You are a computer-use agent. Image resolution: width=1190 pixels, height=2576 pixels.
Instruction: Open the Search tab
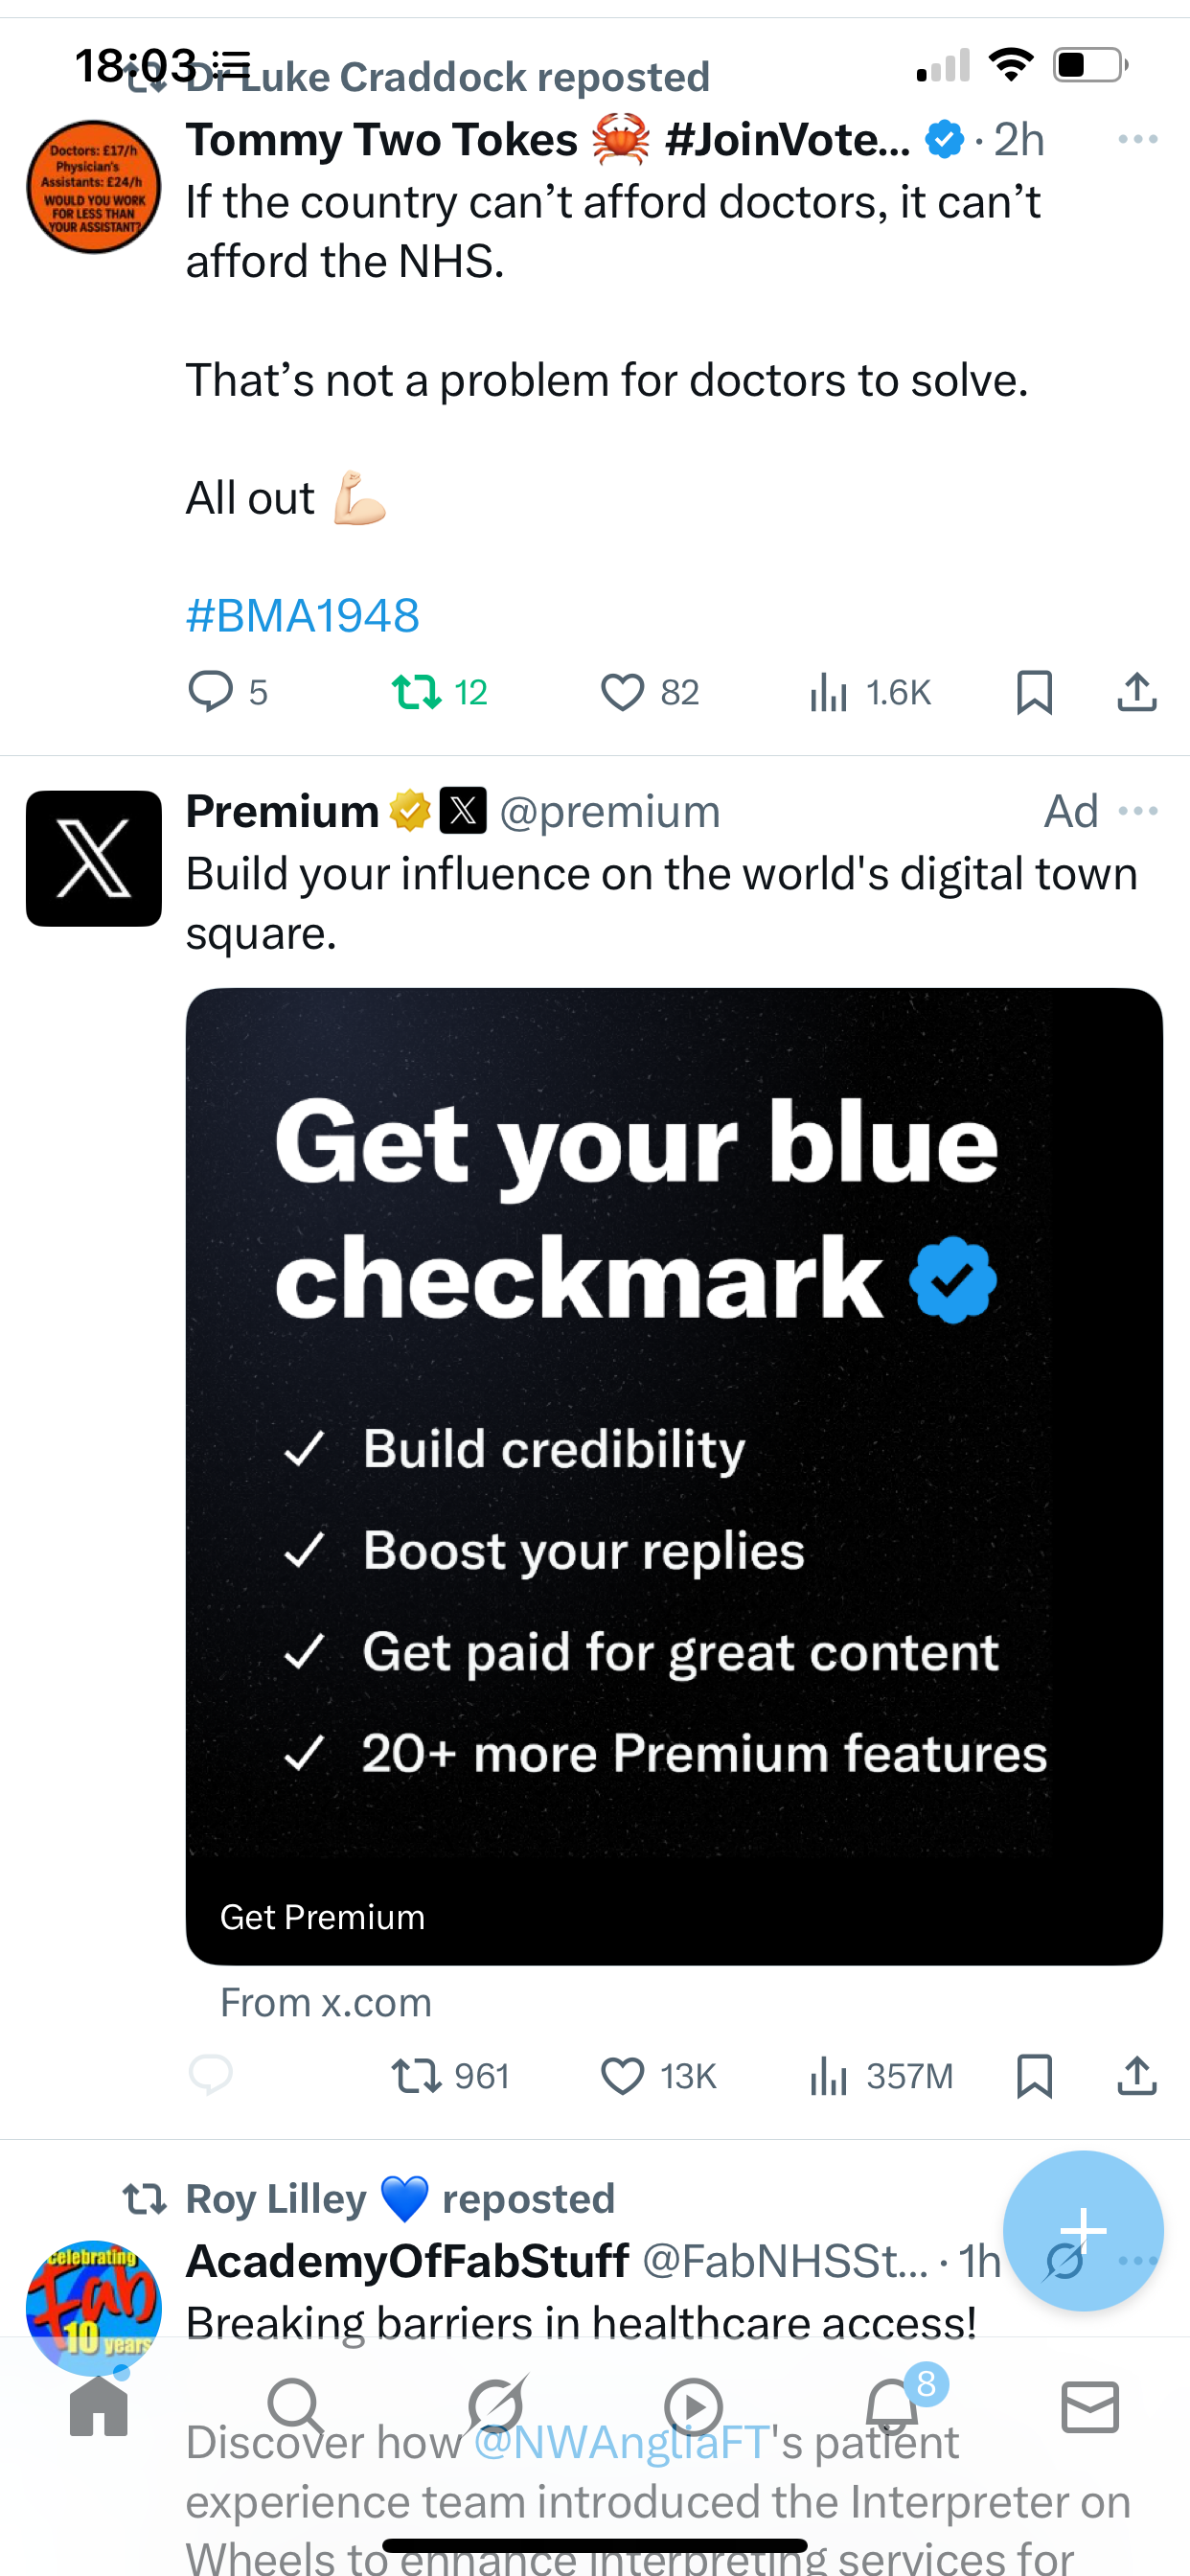(x=296, y=2406)
